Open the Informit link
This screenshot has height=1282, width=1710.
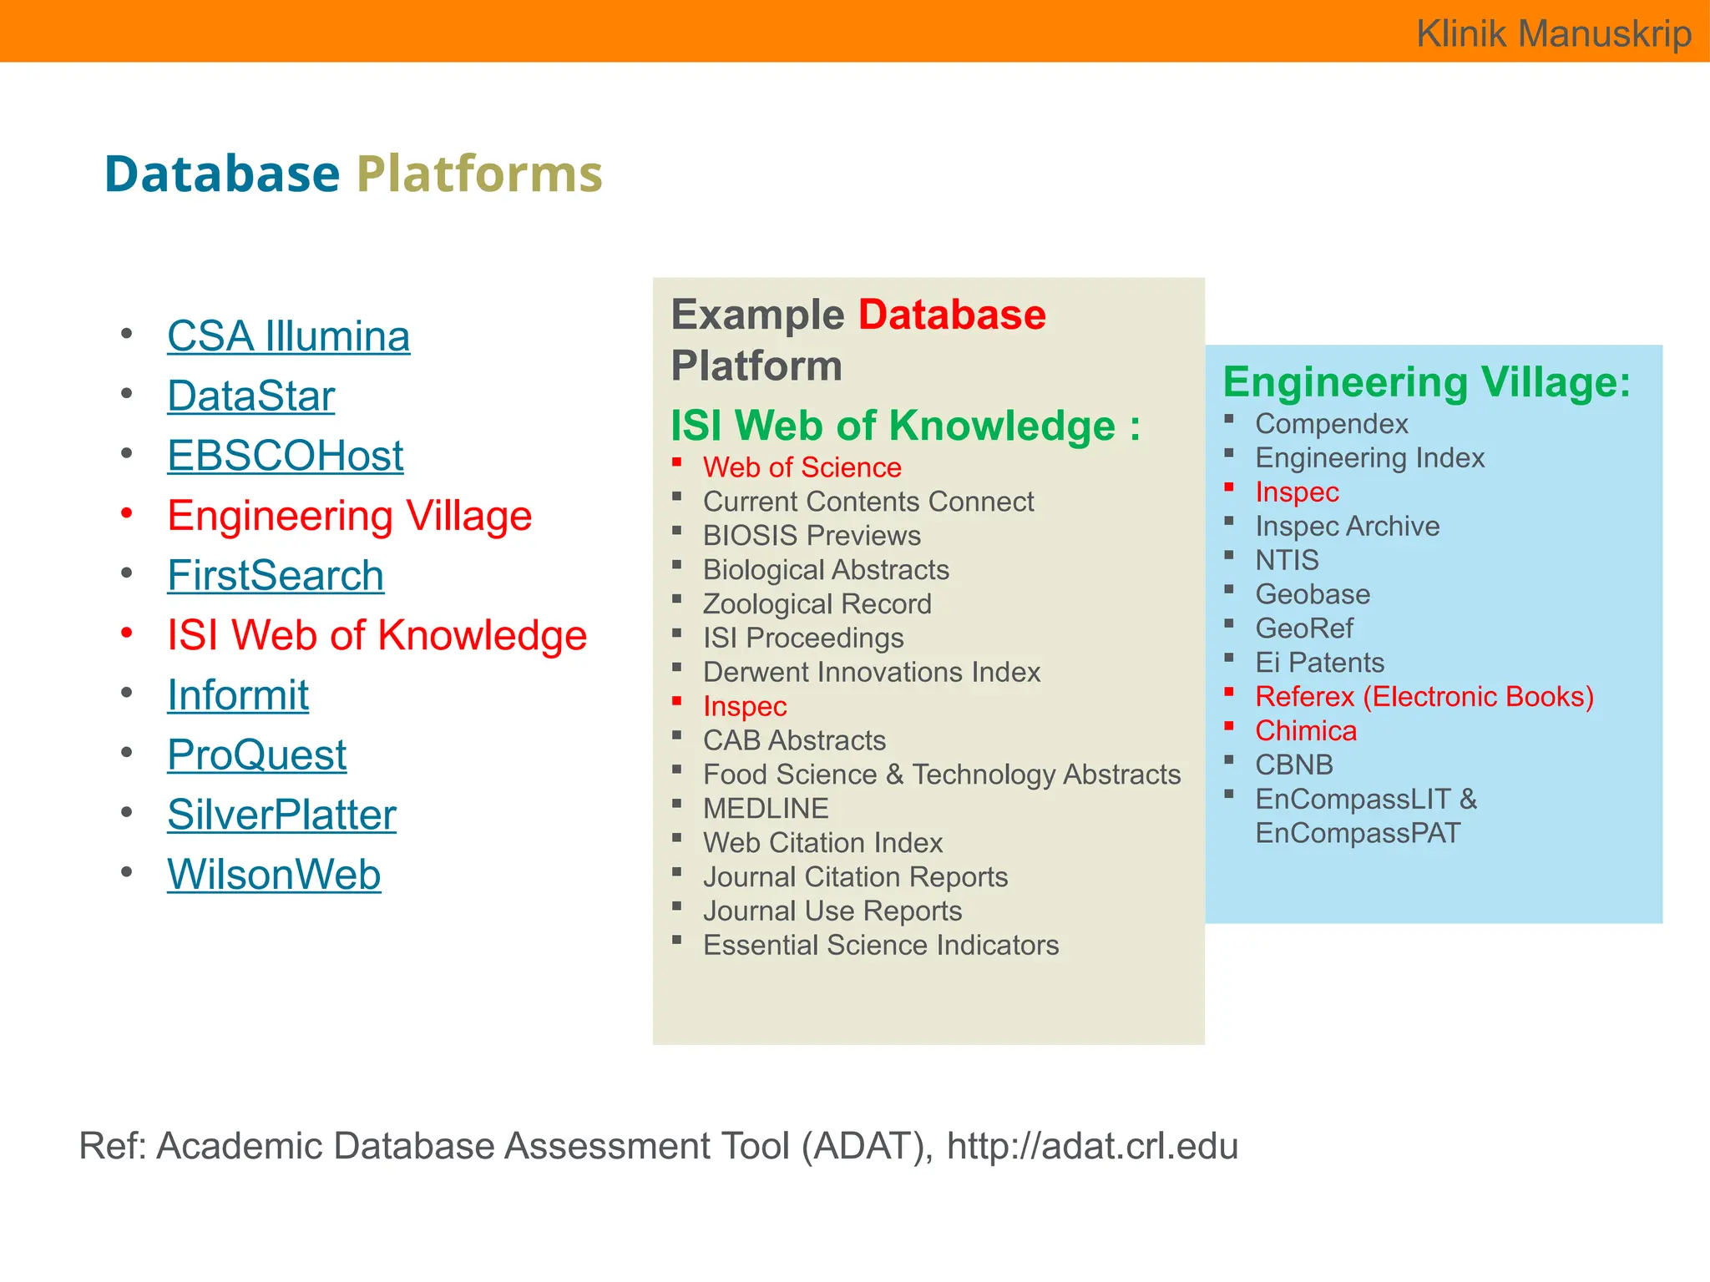click(x=237, y=695)
